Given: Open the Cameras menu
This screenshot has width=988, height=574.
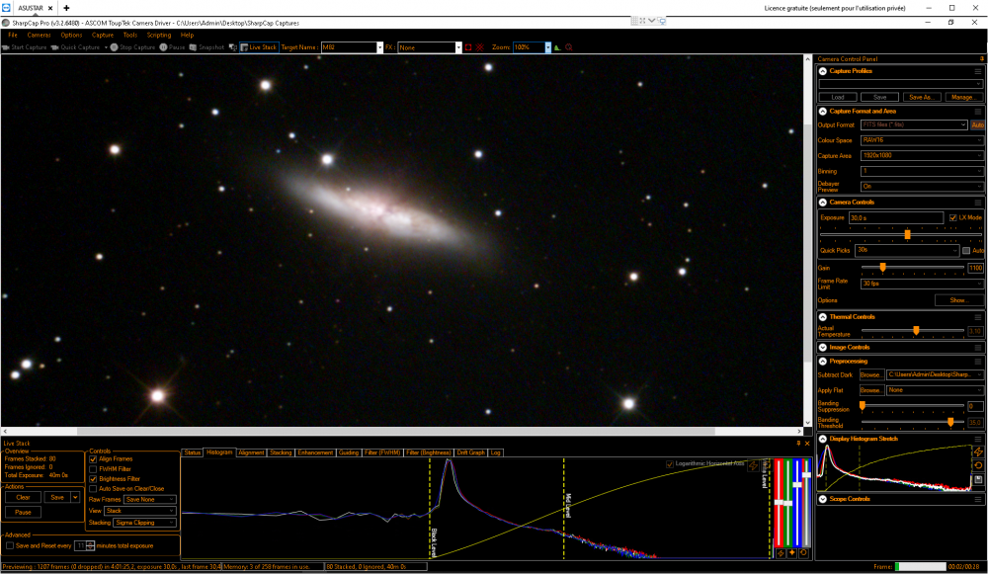Looking at the screenshot, I should tap(40, 36).
